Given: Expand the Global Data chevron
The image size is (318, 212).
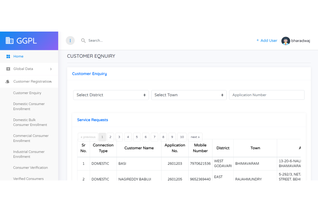Looking at the screenshot, I should pyautogui.click(x=51, y=69).
